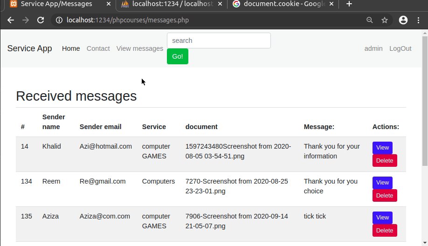Click the scrollbar up arrow
The width and height of the screenshot is (428, 246).
coord(425,33)
